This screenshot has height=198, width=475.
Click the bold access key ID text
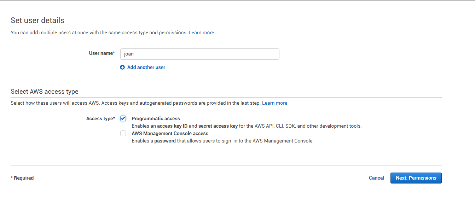point(172,126)
